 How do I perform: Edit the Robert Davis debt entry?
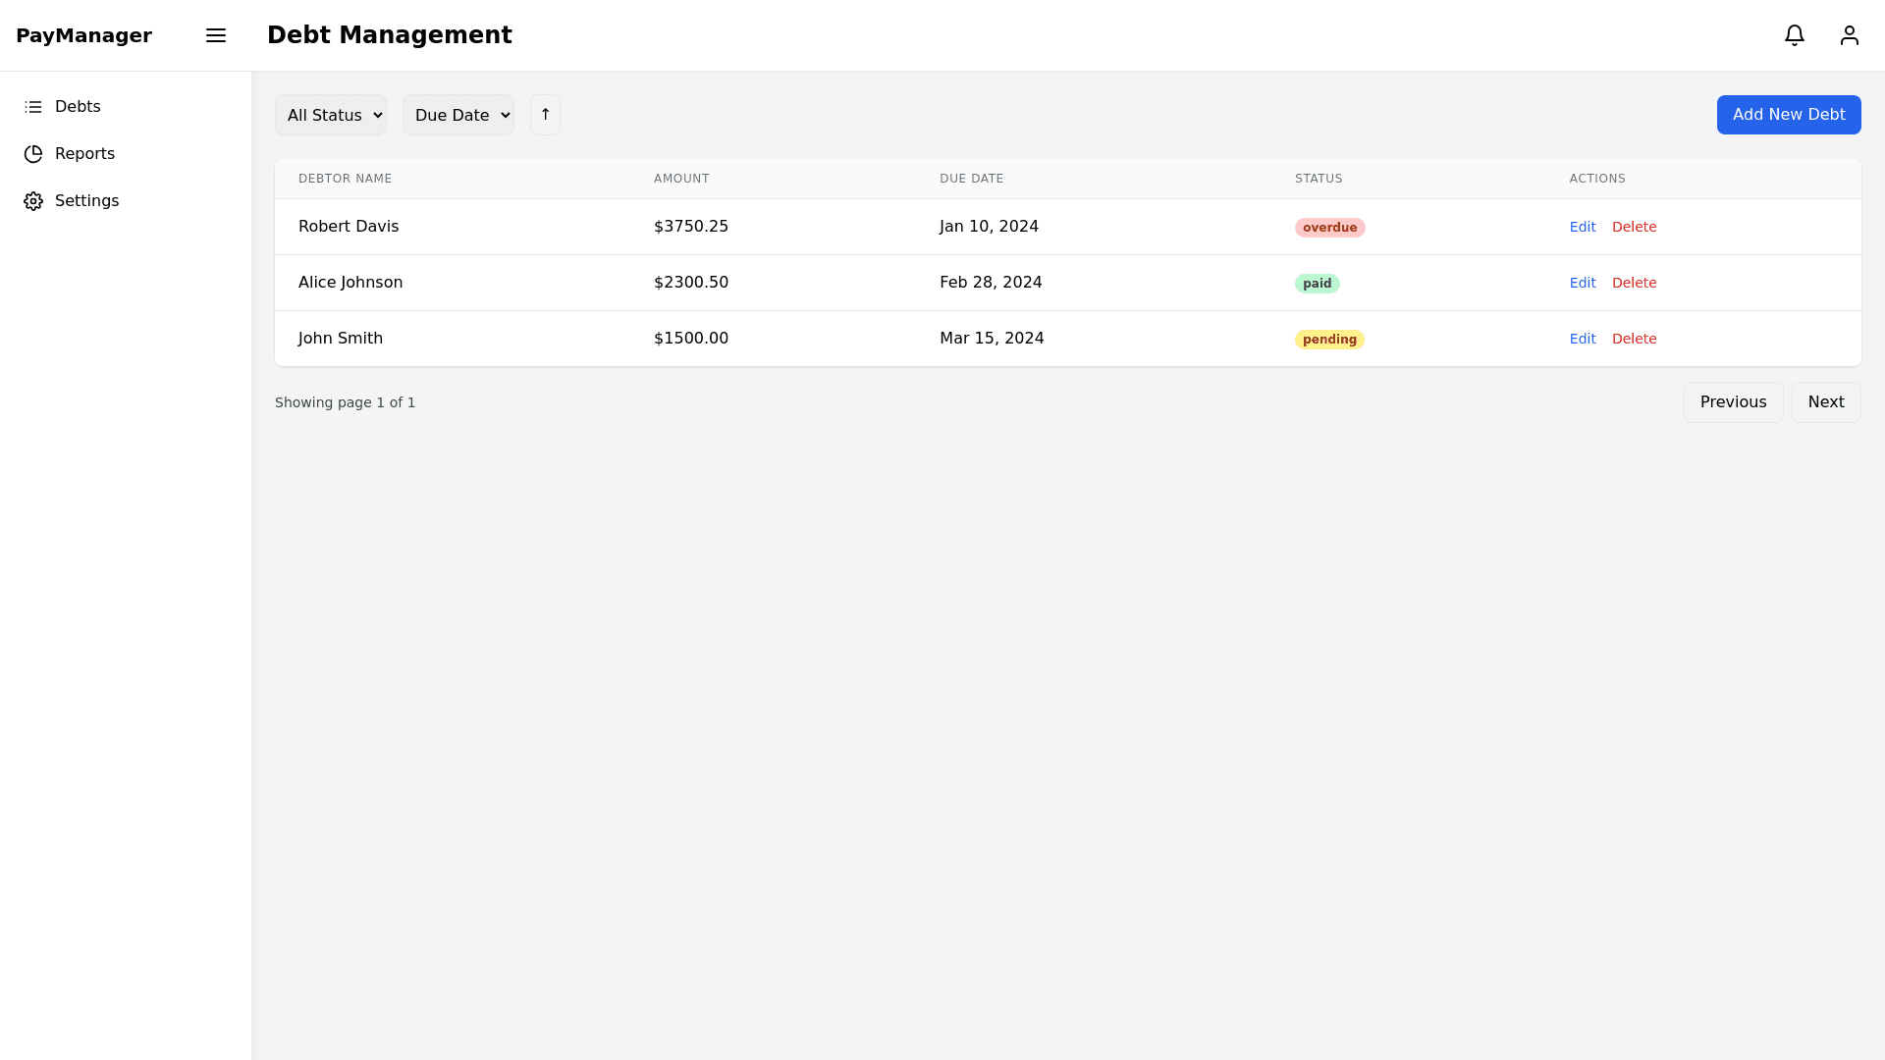[x=1583, y=227]
